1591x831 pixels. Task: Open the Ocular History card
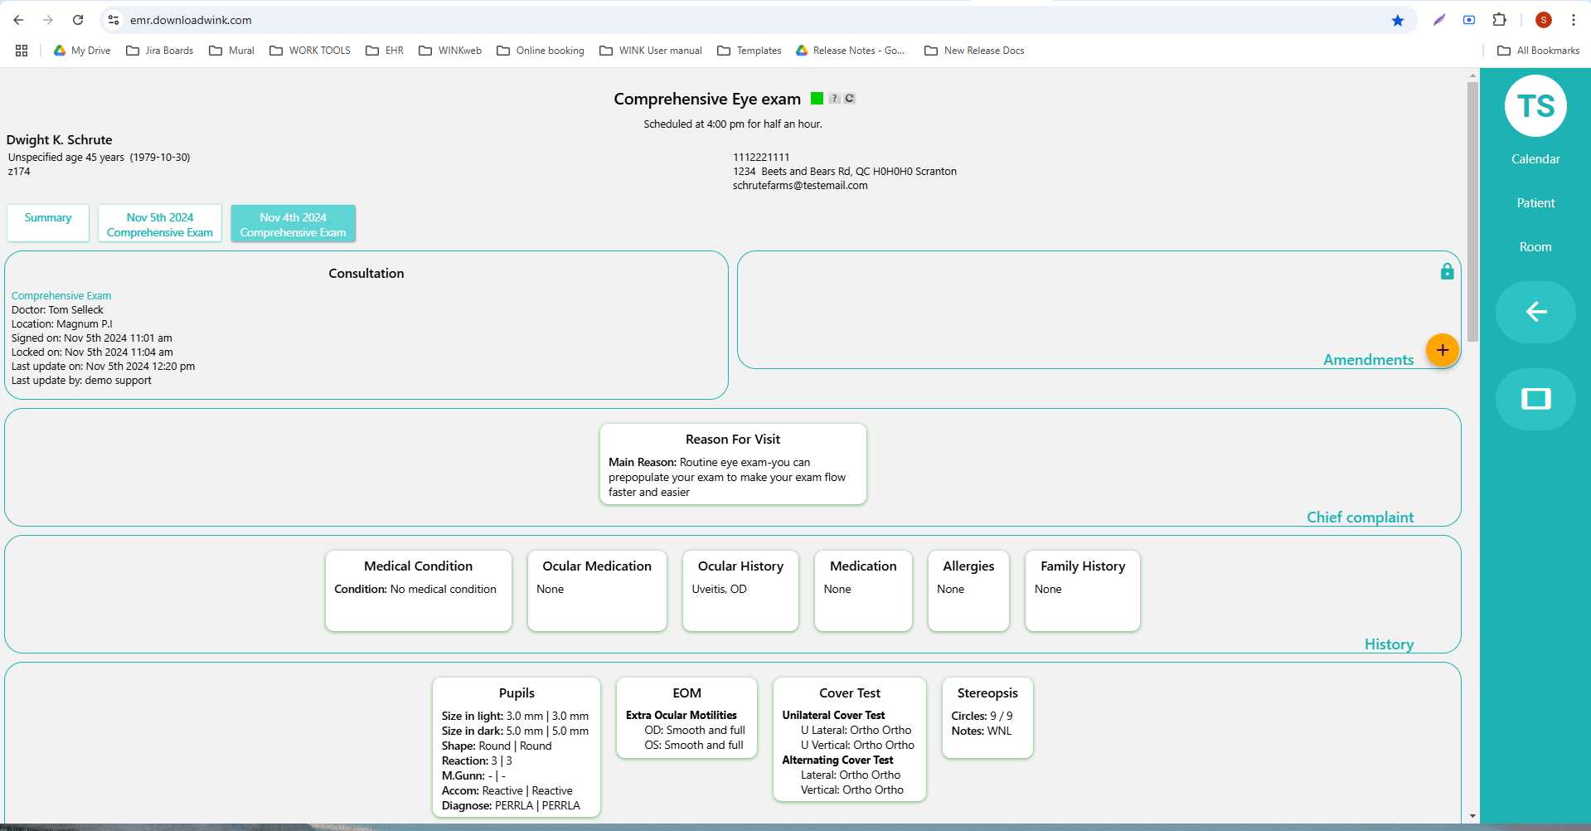pos(740,591)
